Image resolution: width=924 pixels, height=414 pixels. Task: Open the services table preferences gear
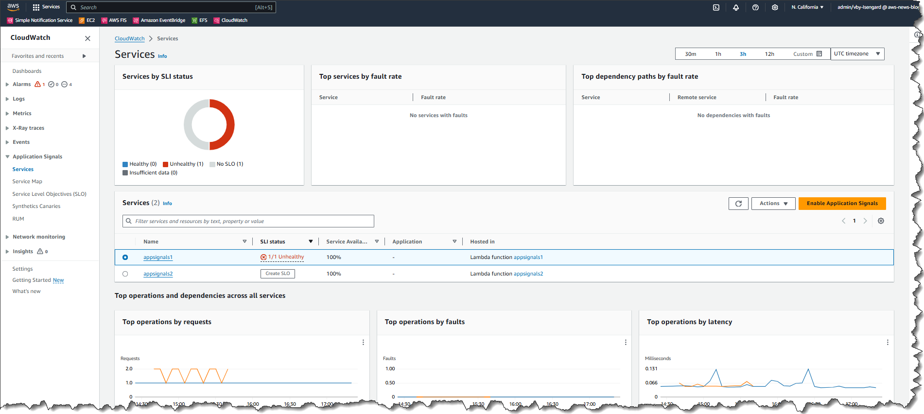coord(881,221)
